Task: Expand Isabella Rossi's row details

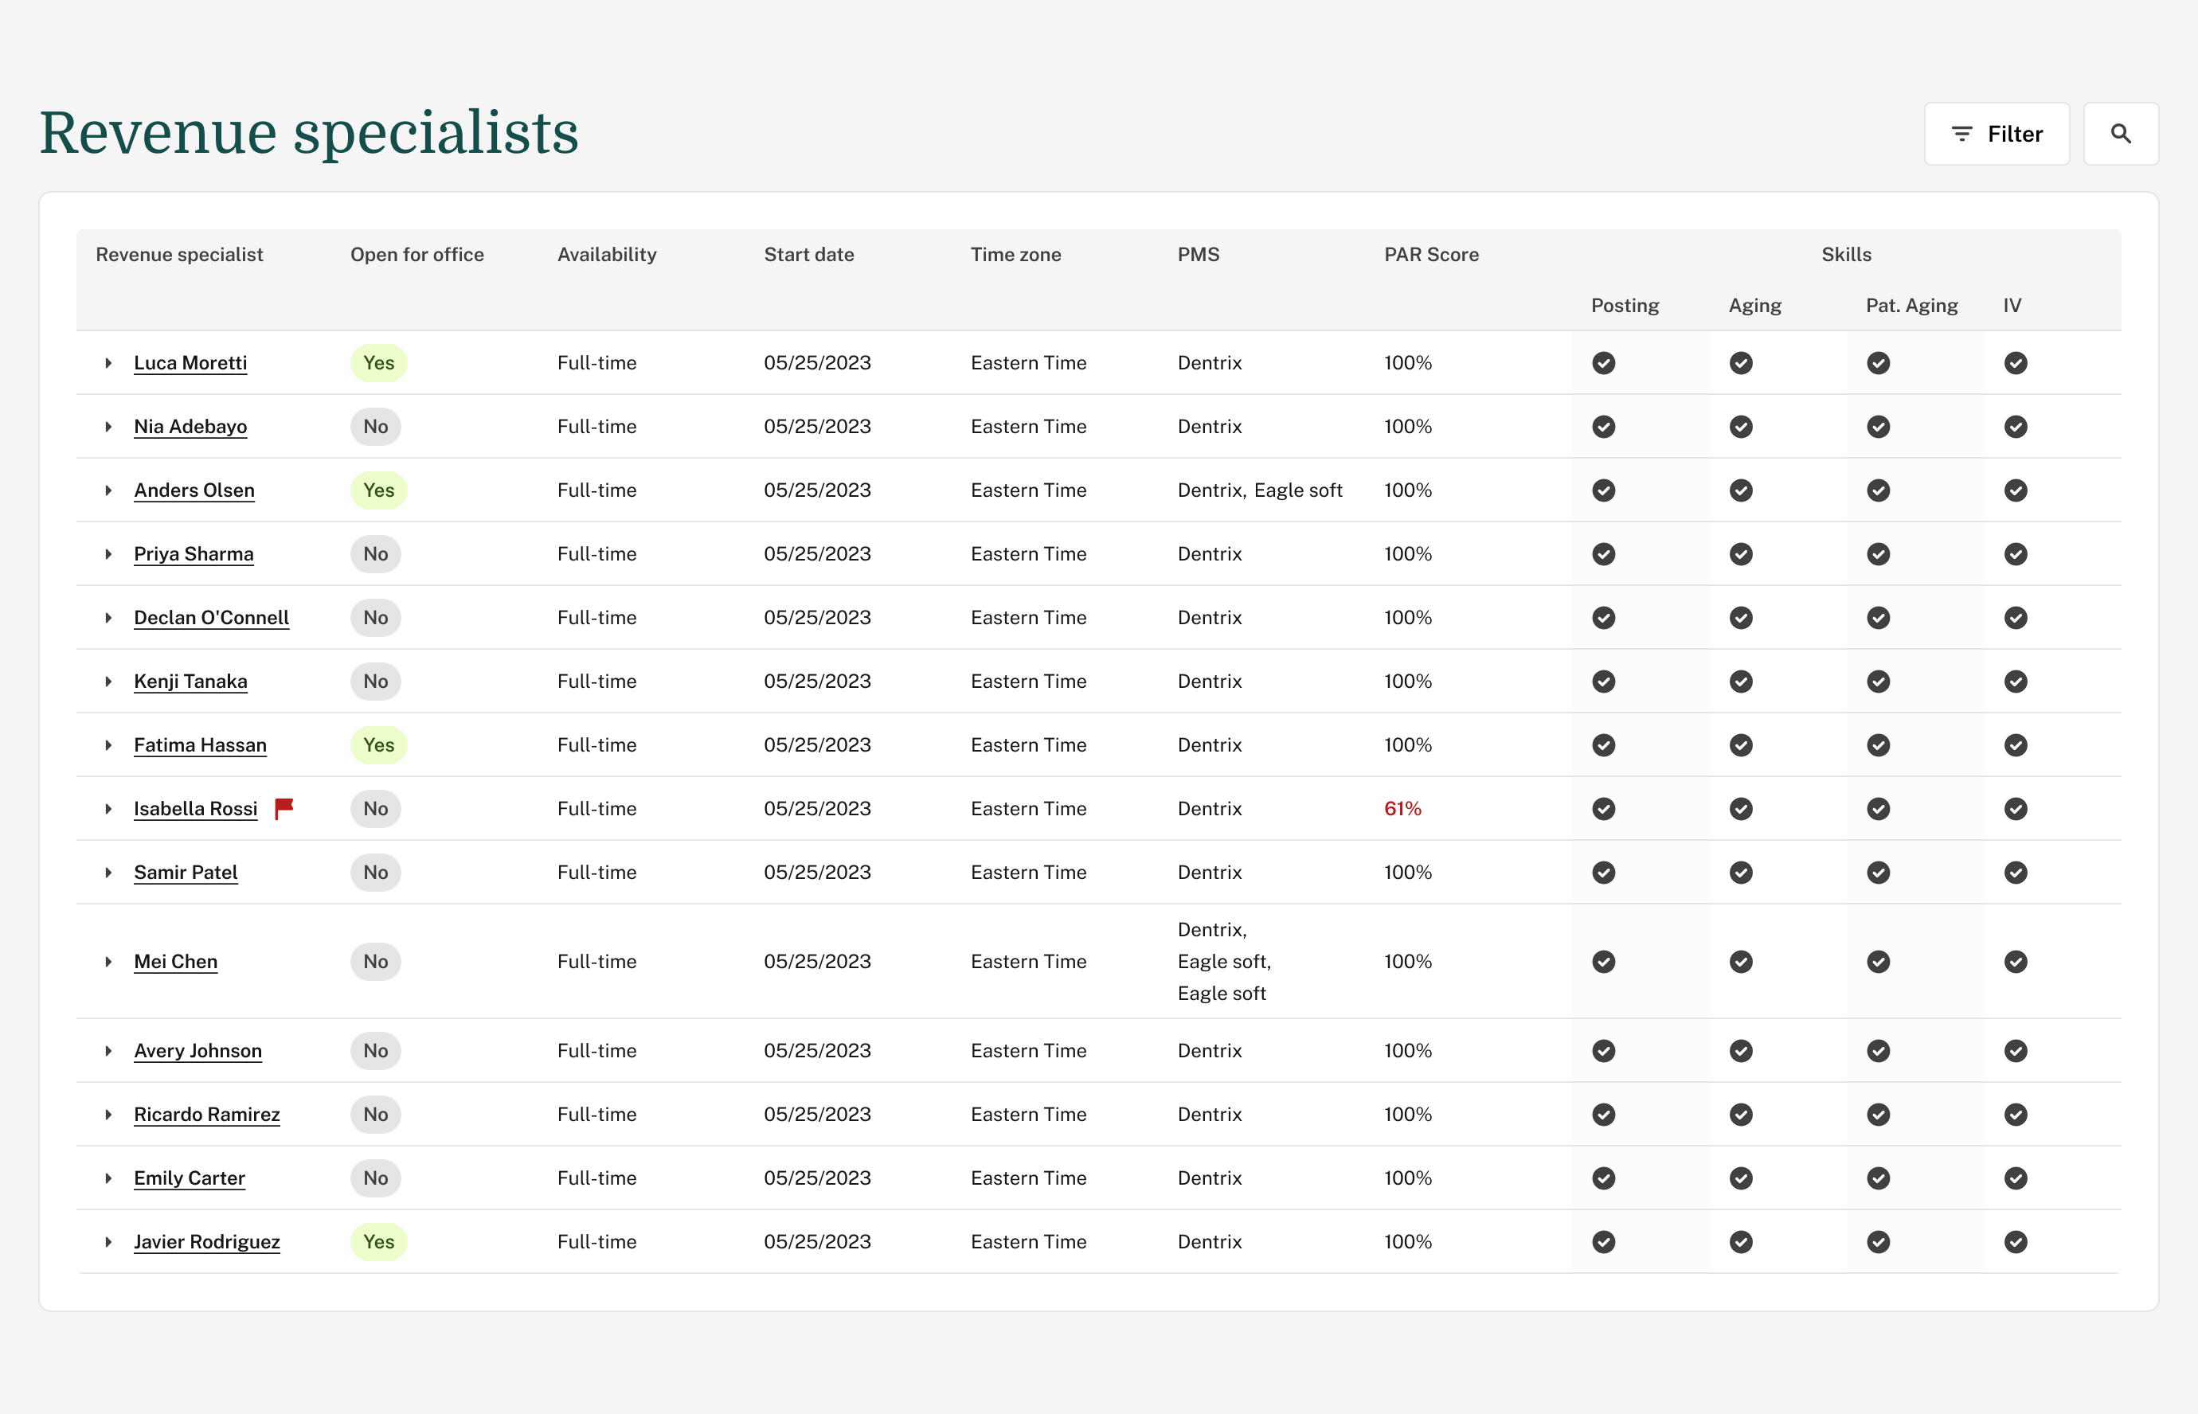Action: (x=108, y=809)
